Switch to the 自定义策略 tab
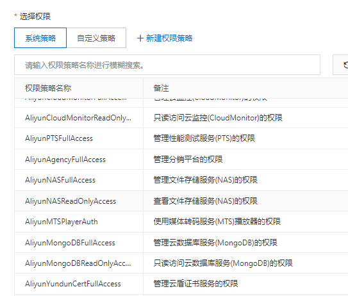 [x=96, y=38]
